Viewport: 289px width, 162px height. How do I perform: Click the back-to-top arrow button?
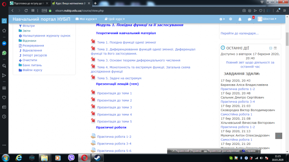(279, 136)
